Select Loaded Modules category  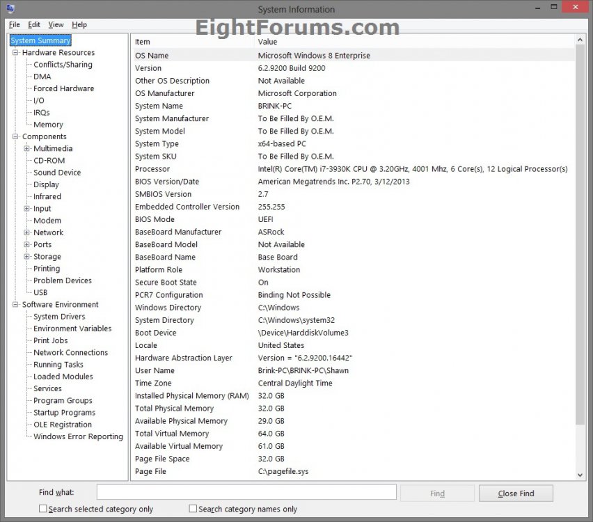coord(63,377)
